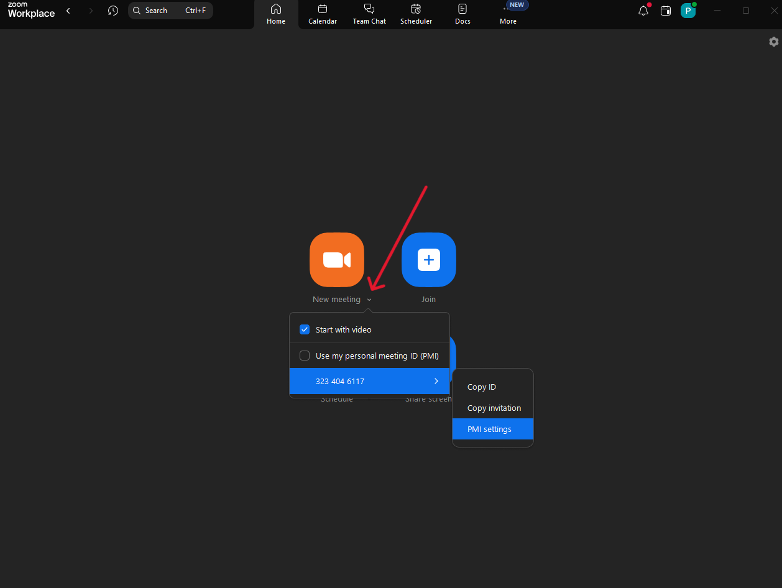Viewport: 782px width, 588px height.
Task: Click the orange New meeting camera icon
Action: 337,260
